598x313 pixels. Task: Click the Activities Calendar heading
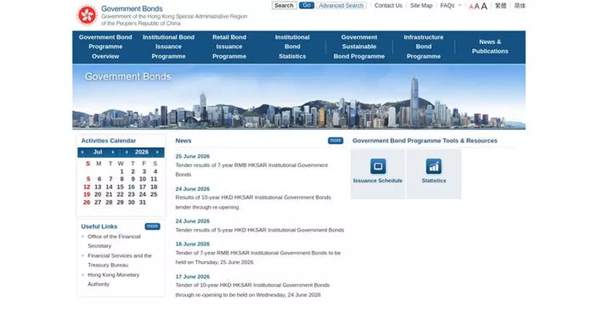click(109, 141)
